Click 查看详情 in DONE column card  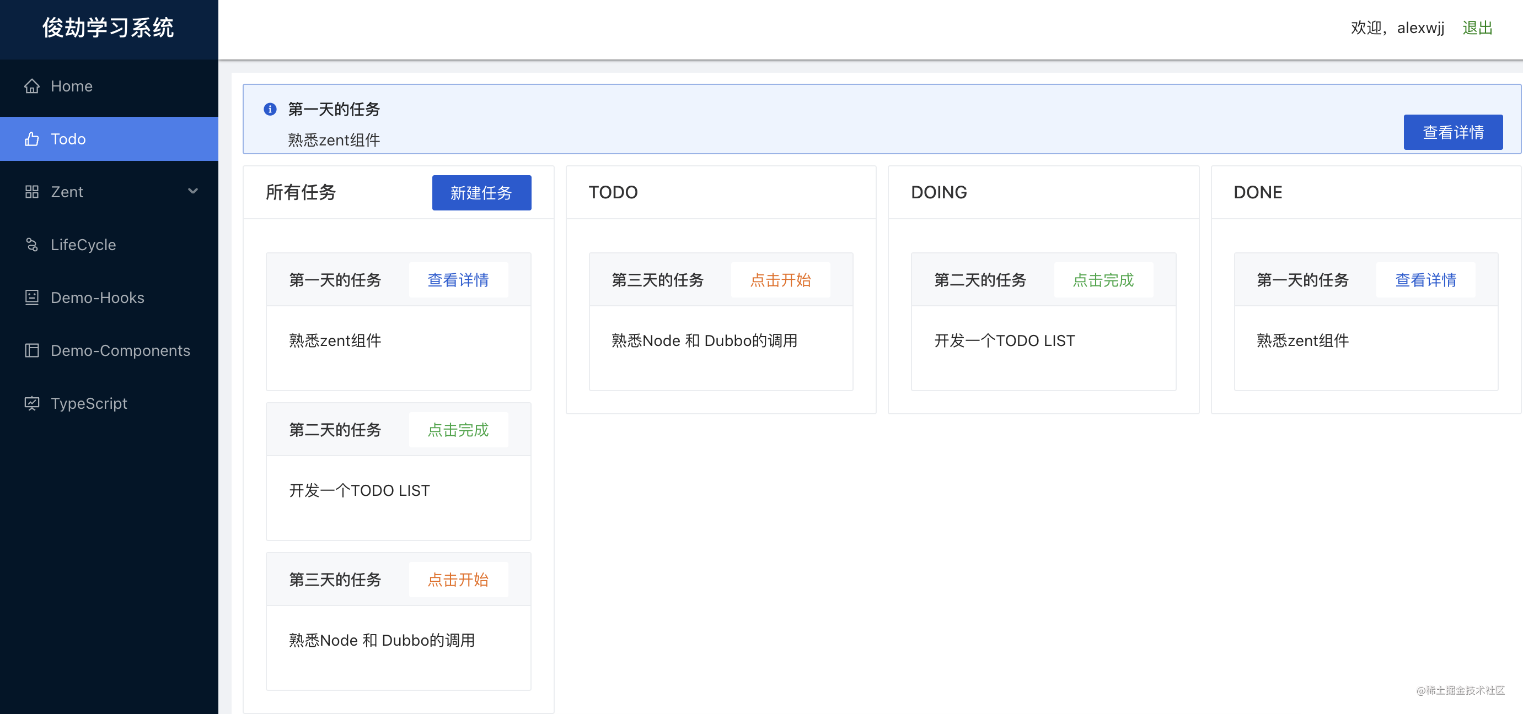click(1425, 280)
